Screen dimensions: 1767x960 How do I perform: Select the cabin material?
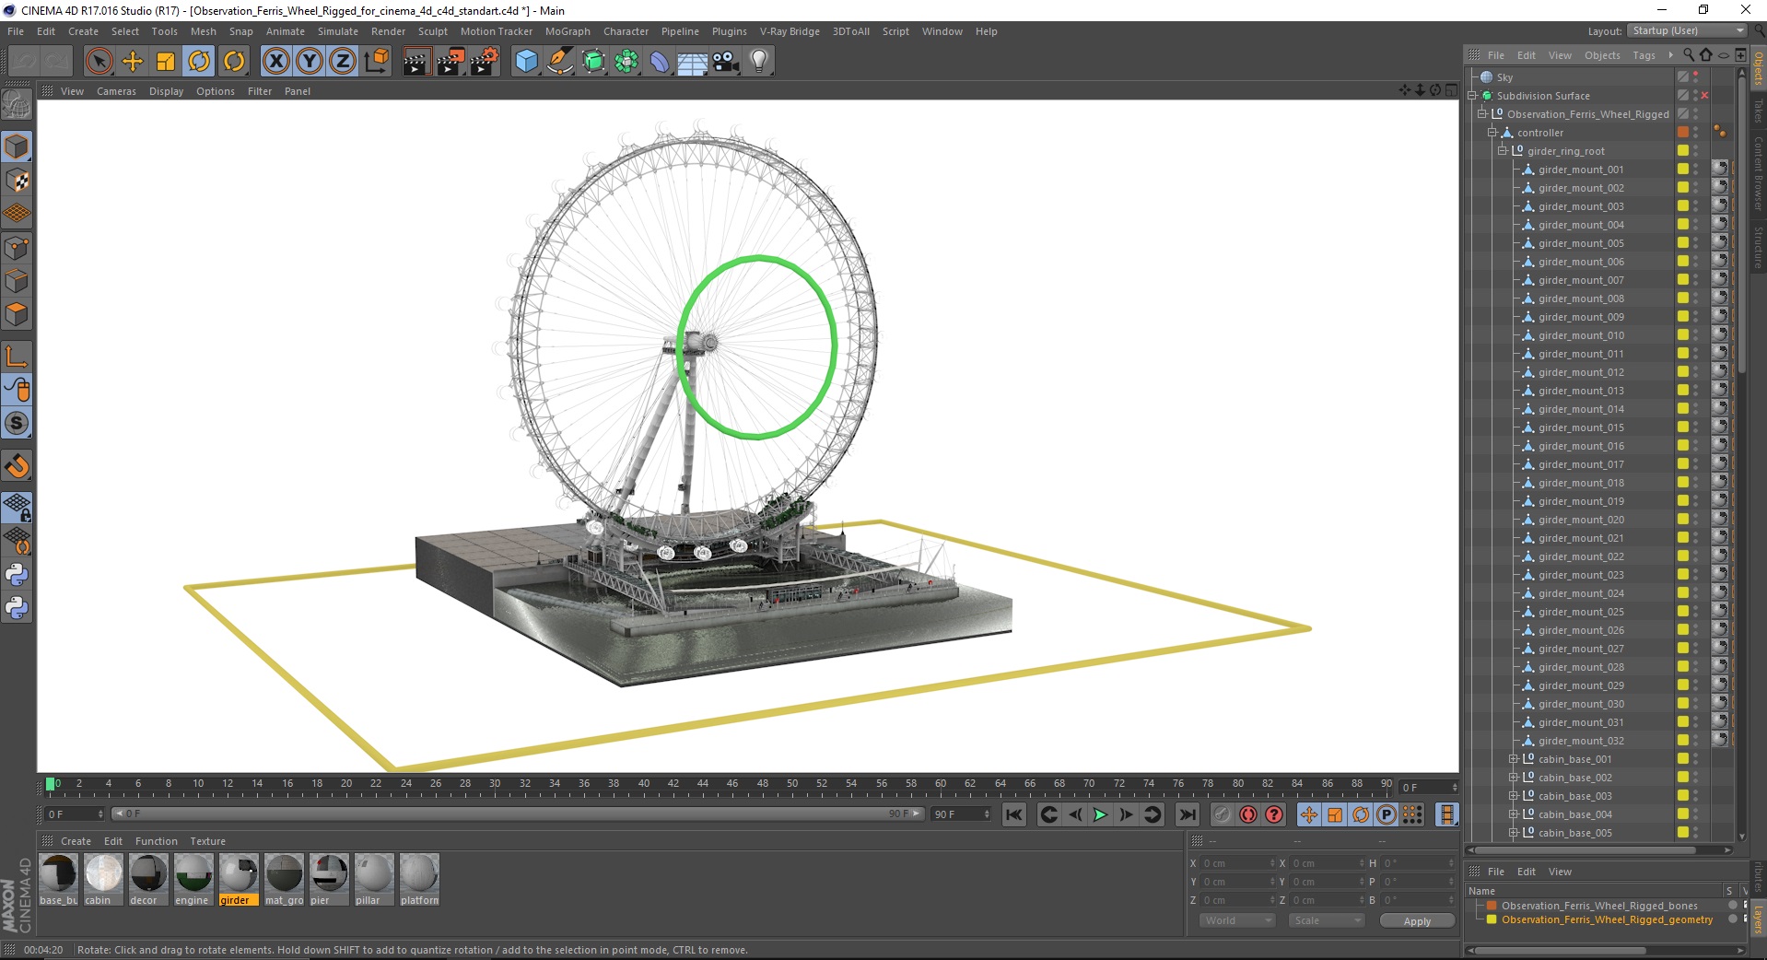click(103, 880)
